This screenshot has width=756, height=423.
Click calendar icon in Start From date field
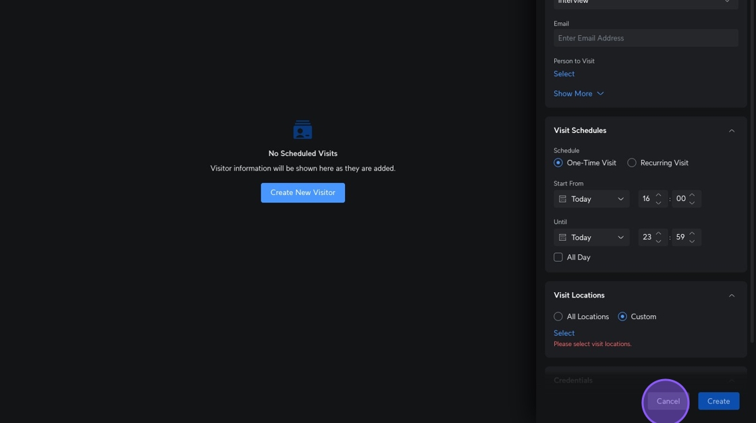click(562, 199)
